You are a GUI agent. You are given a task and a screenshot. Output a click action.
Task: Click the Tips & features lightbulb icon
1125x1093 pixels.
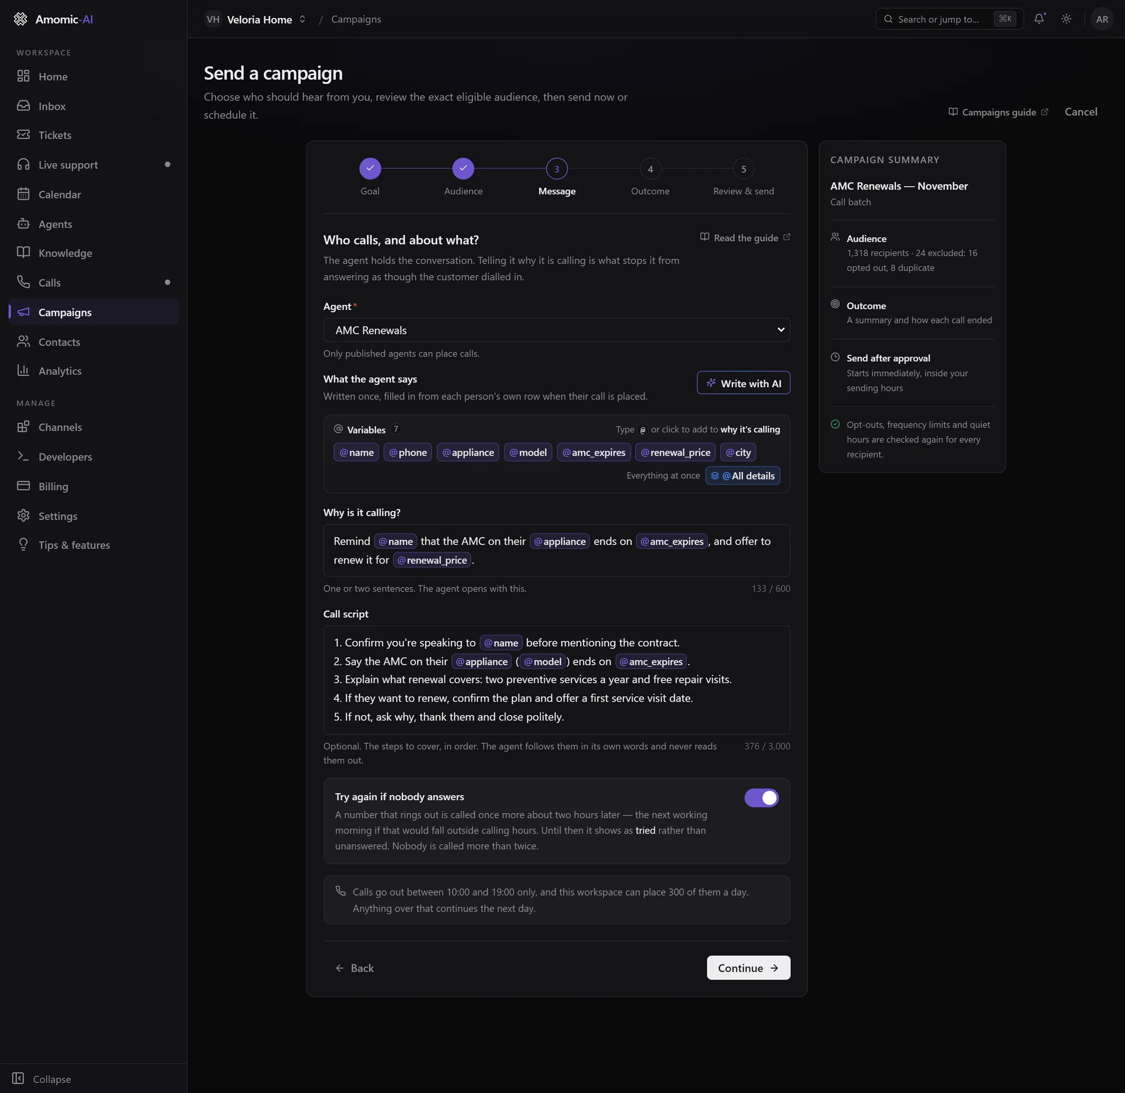pyautogui.click(x=23, y=545)
